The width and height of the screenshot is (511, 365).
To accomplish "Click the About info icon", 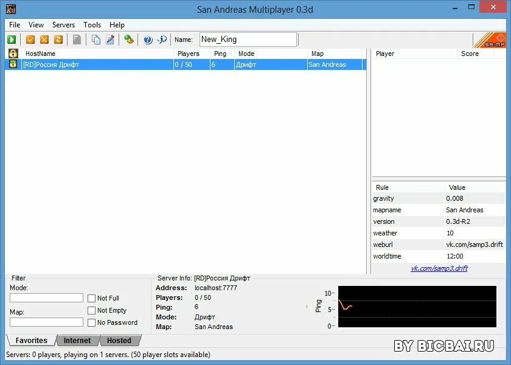I will coord(162,40).
